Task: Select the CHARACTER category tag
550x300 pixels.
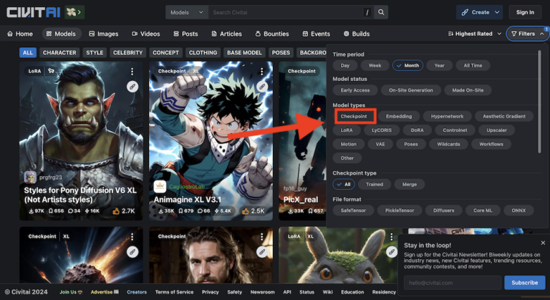Action: [59, 52]
